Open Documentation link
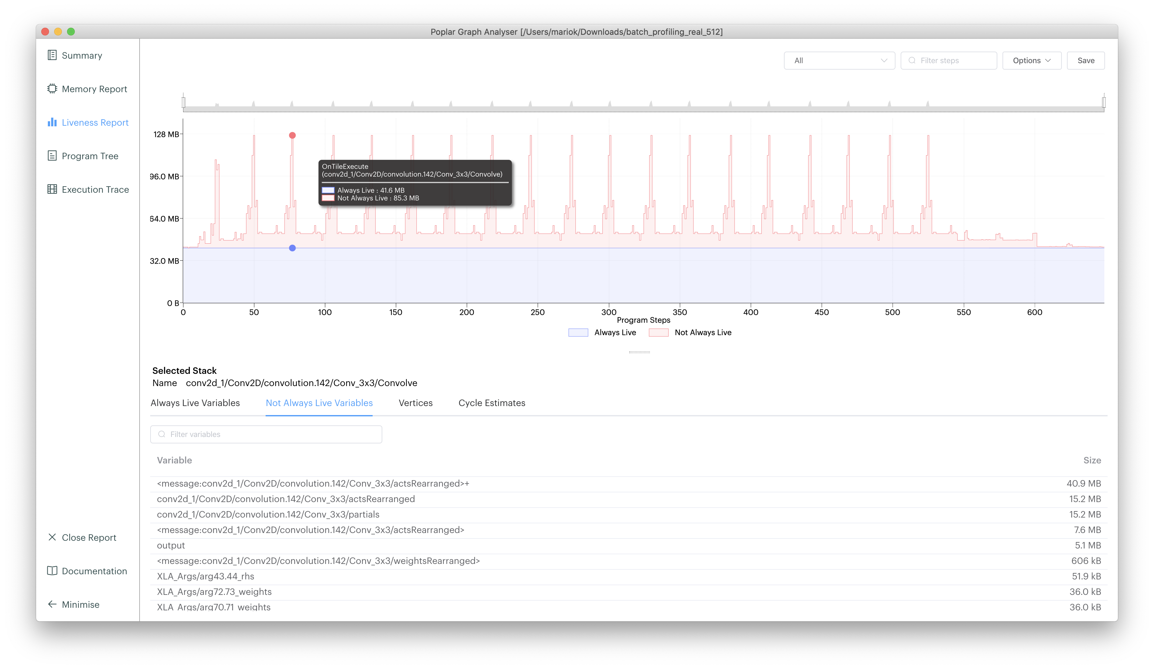Image resolution: width=1154 pixels, height=669 pixels. pos(94,570)
